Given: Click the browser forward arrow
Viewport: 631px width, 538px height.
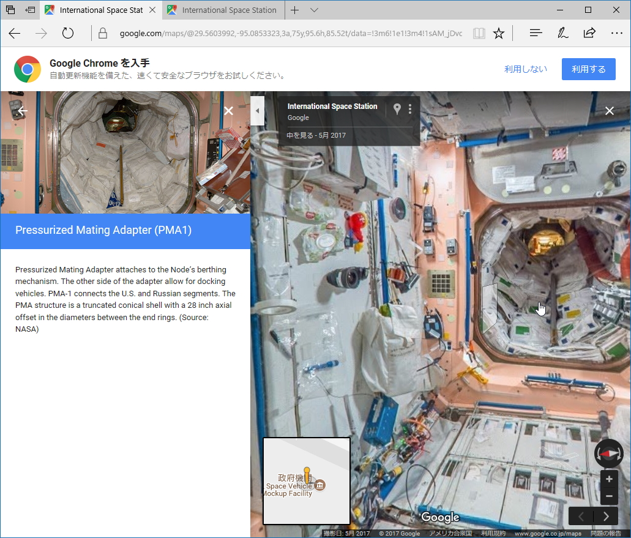Looking at the screenshot, I should click(x=41, y=34).
